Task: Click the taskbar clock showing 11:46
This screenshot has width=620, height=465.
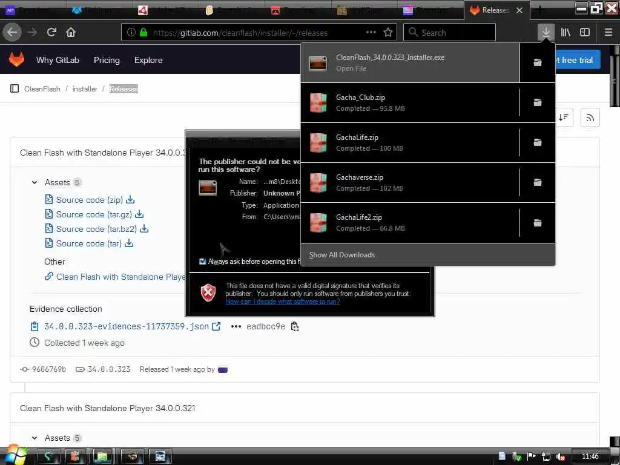Action: click(590, 457)
